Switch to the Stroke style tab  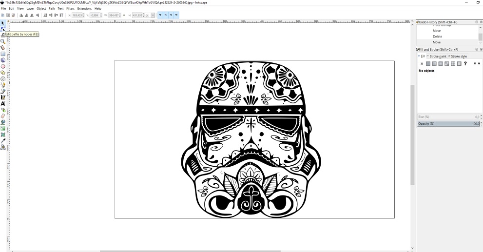tap(458, 57)
